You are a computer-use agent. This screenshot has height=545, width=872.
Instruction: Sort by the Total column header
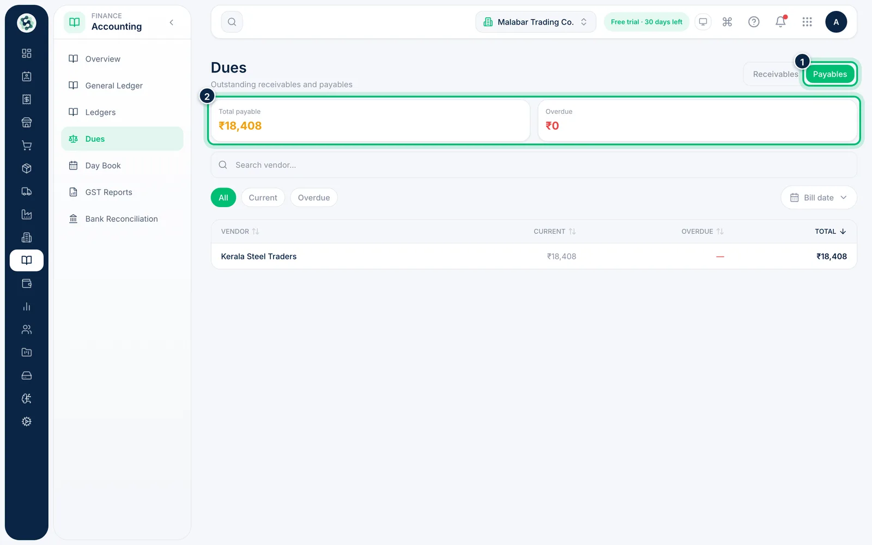831,232
